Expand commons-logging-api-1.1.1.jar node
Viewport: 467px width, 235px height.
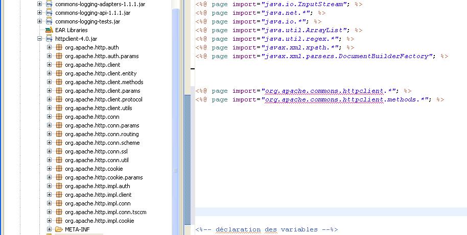coord(39,13)
